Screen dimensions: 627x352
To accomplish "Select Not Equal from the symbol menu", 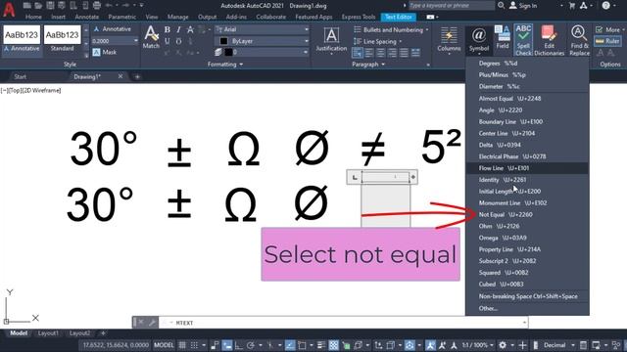I will coord(527,214).
